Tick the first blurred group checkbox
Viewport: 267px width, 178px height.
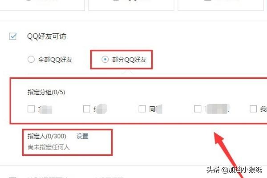(x=31, y=109)
